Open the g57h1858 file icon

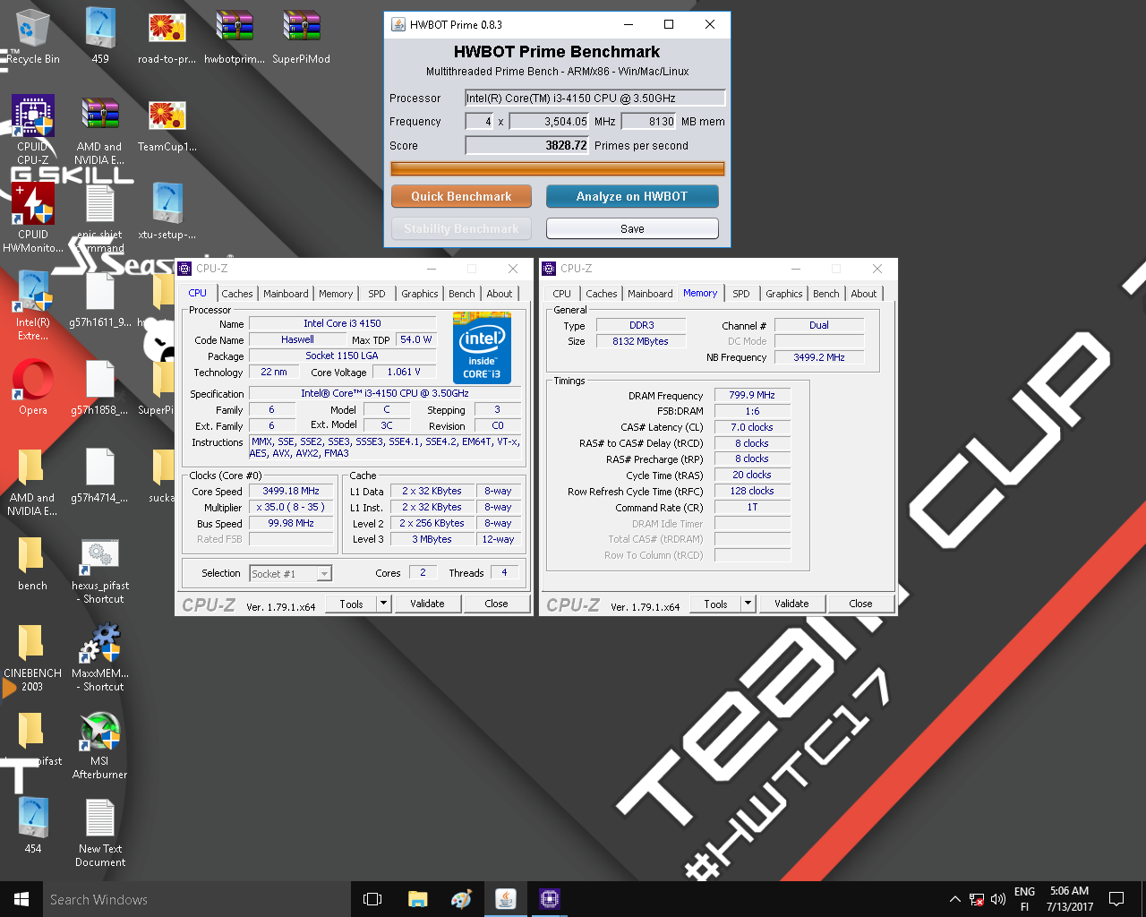pos(100,387)
